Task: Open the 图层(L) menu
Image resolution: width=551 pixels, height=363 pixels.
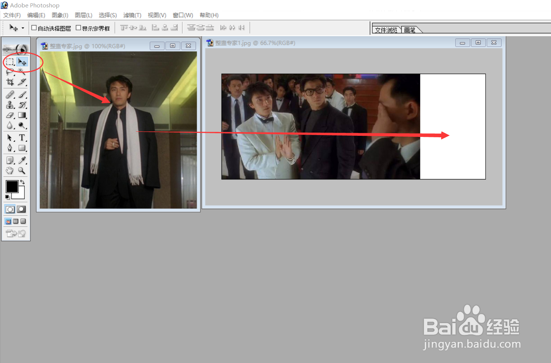Action: coord(84,15)
